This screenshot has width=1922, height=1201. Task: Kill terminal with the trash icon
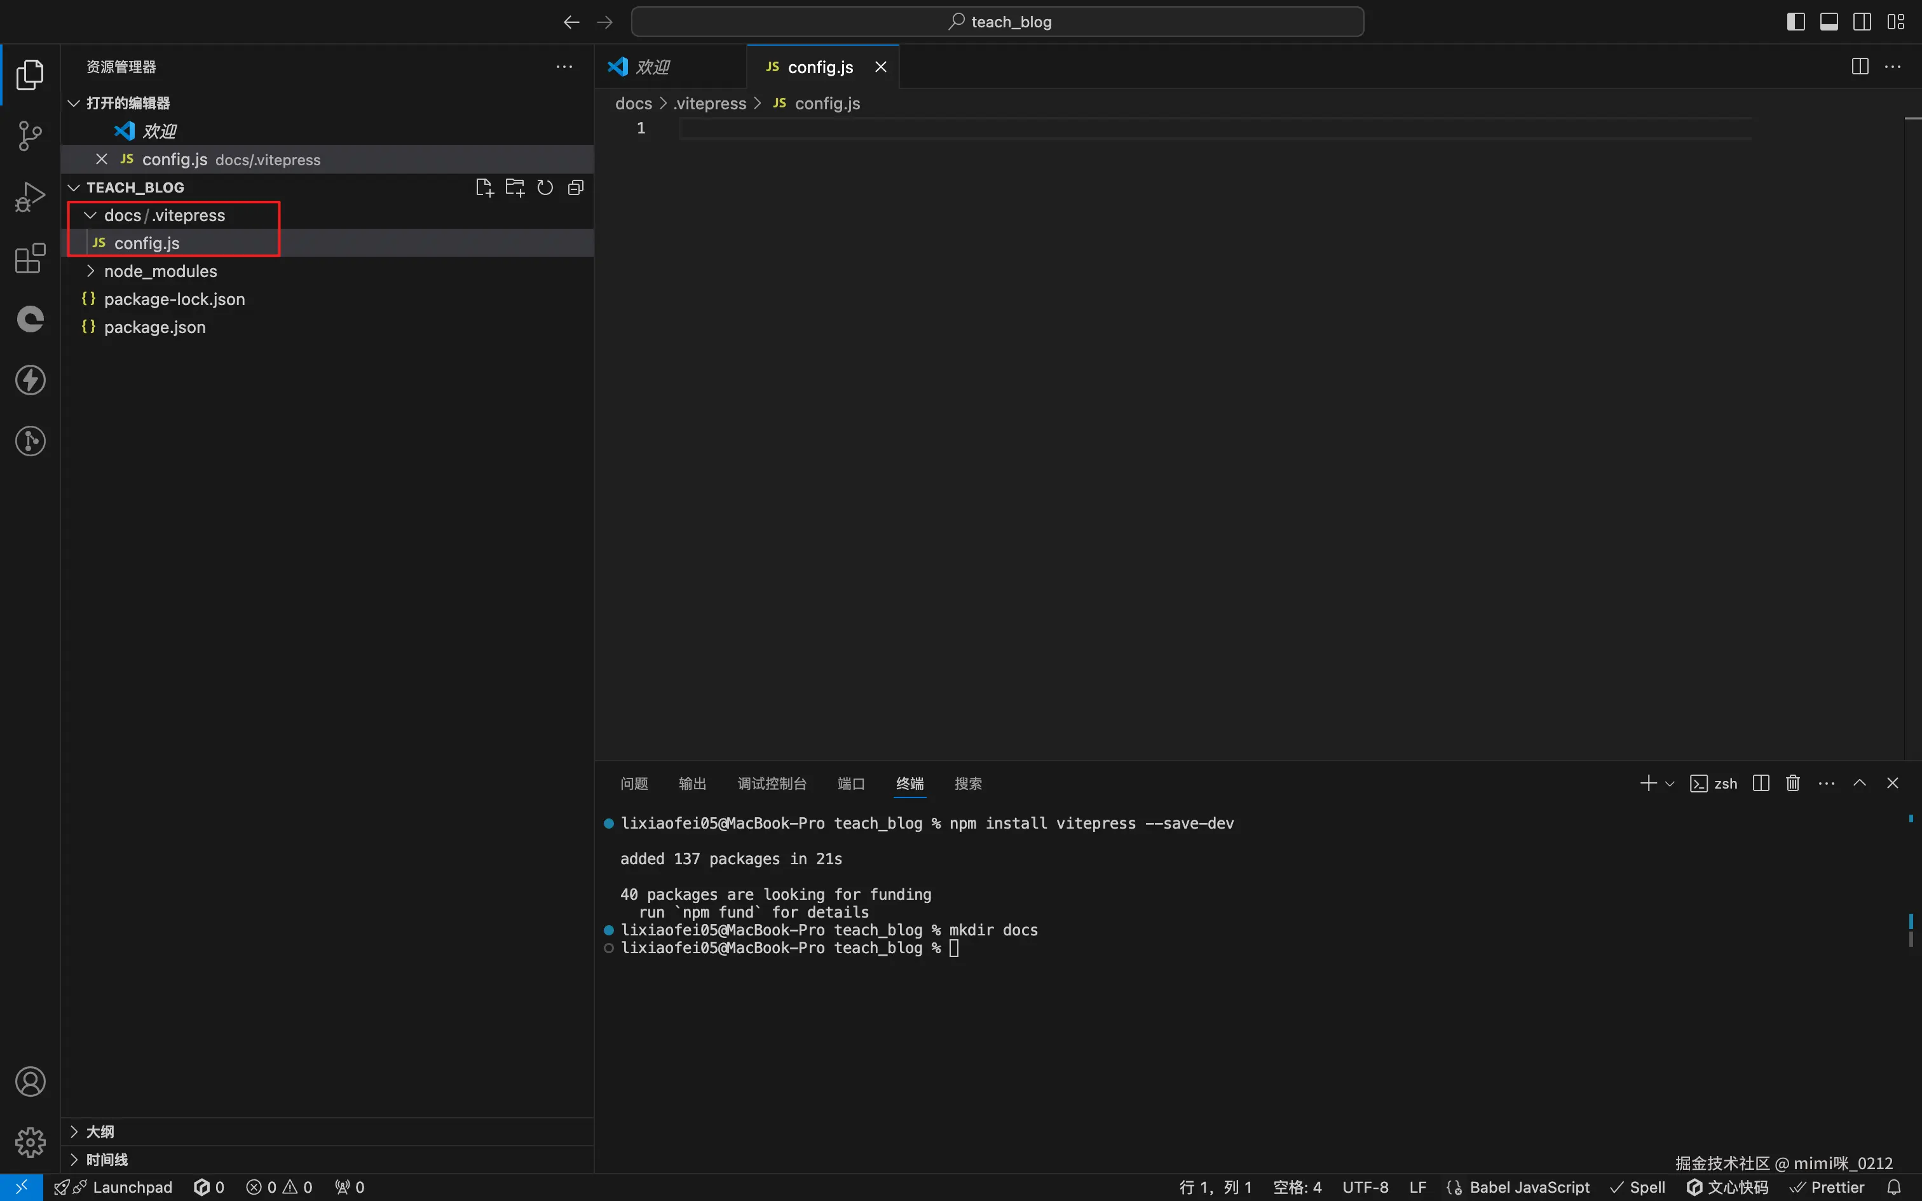(1792, 783)
